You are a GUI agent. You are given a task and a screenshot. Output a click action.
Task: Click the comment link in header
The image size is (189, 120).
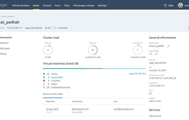click(x=63, y=28)
